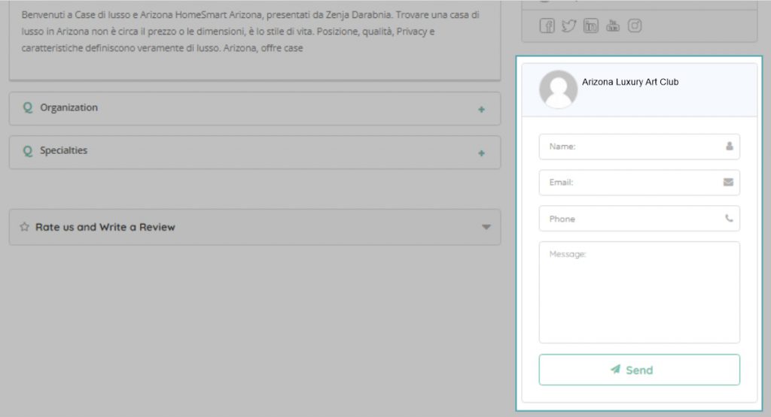Open the Facebook social link icon
Screen dimensions: 771x417
pos(547,26)
